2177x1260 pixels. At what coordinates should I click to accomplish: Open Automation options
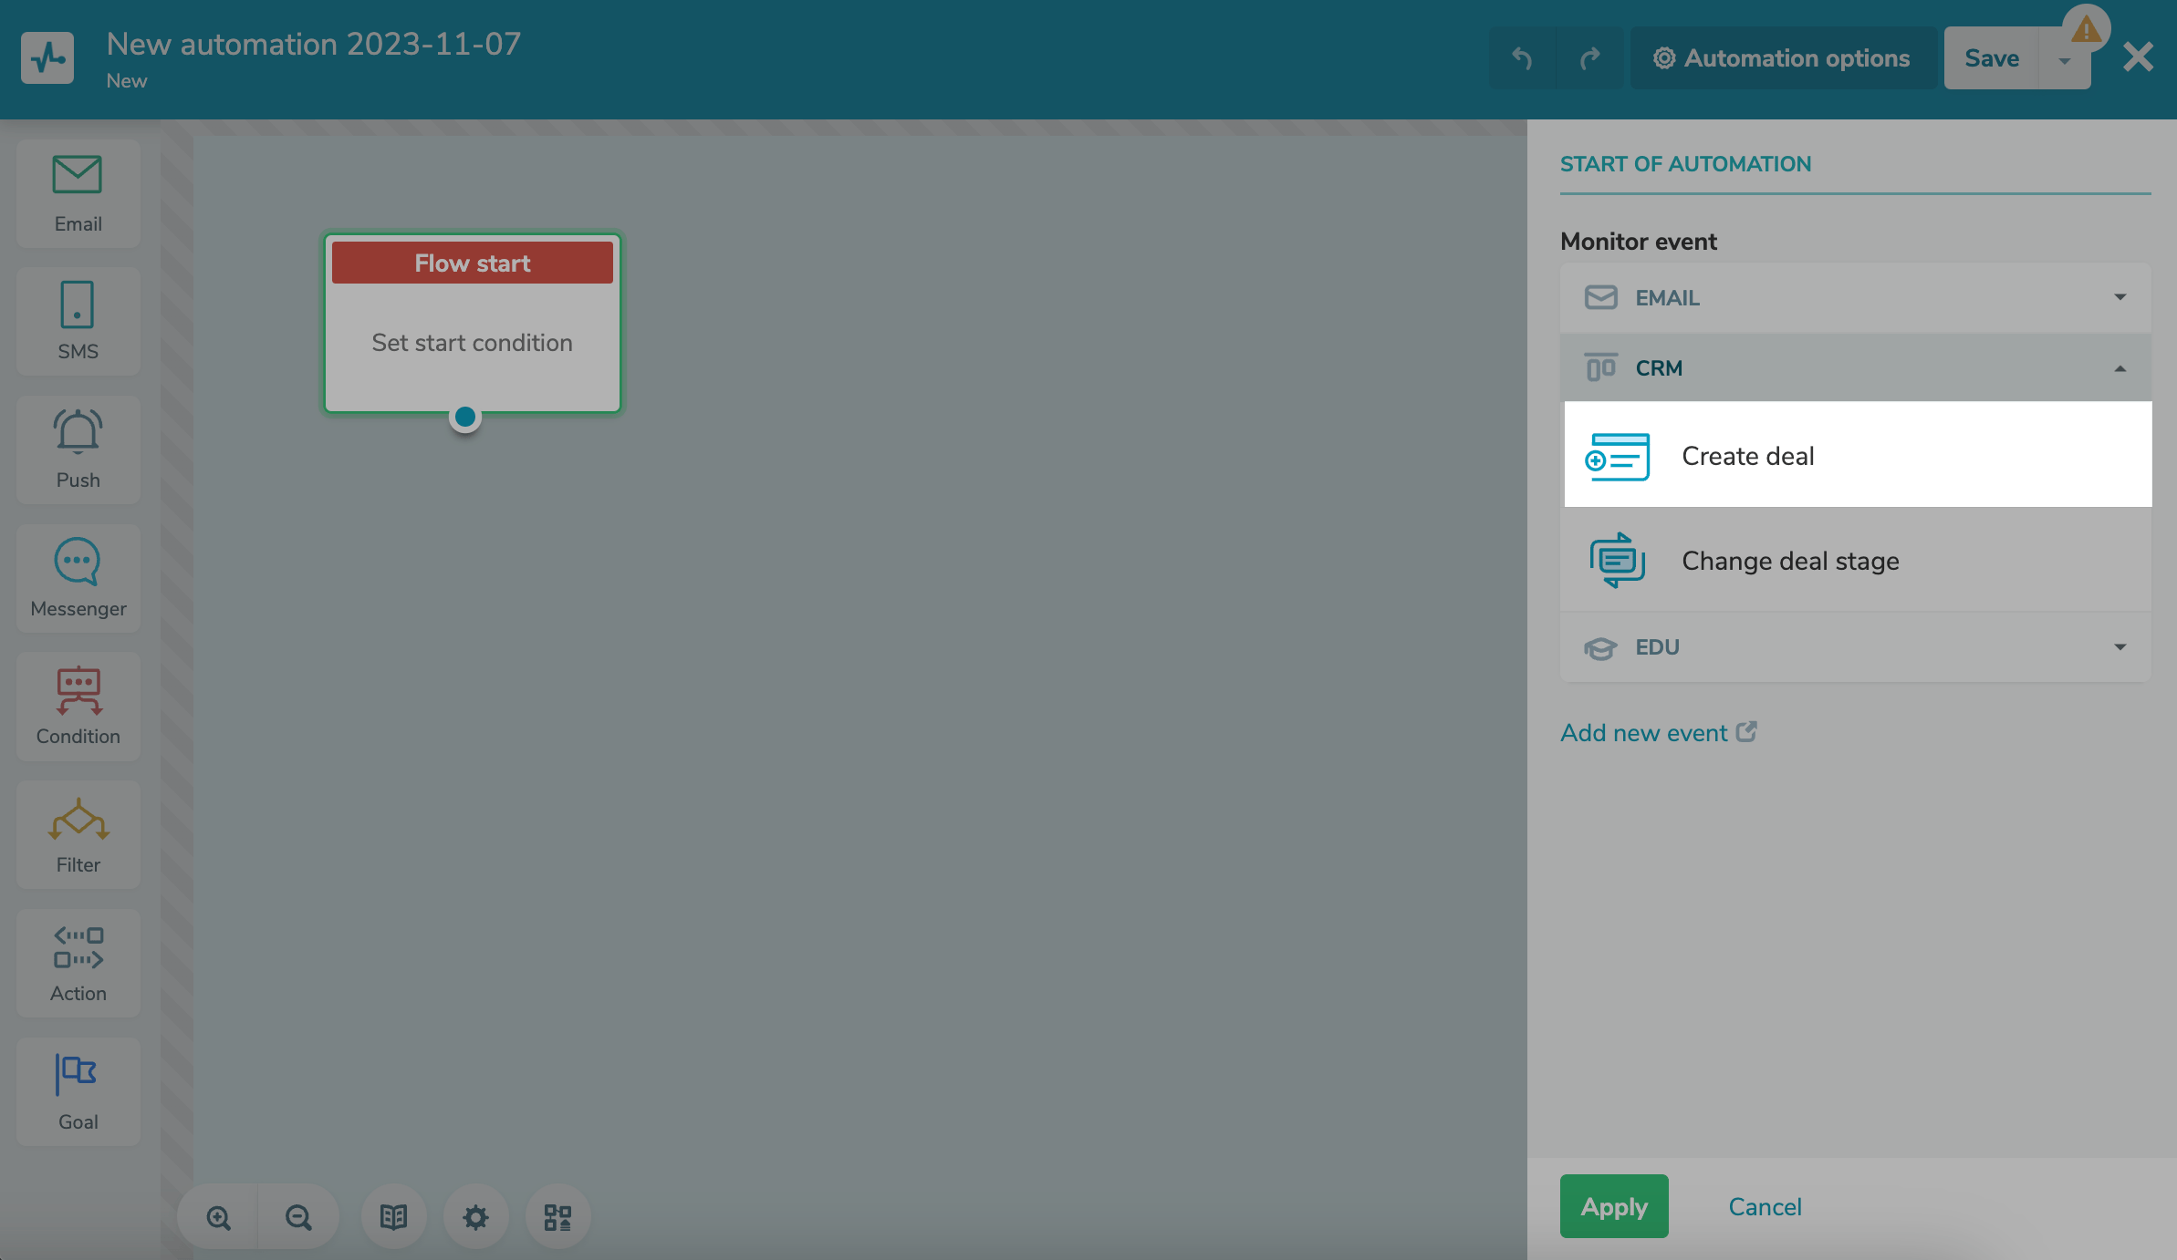(x=1782, y=58)
